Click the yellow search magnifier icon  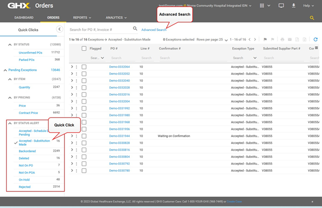(x=312, y=18)
